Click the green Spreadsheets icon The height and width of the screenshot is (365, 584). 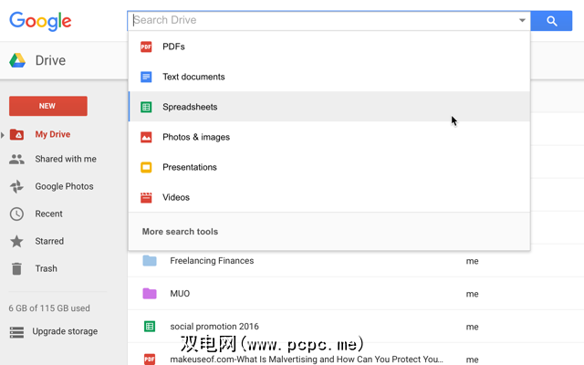(146, 107)
